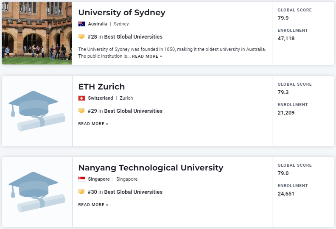Expand READ MORE under ETH Zurich
The image size is (336, 229).
click(93, 124)
